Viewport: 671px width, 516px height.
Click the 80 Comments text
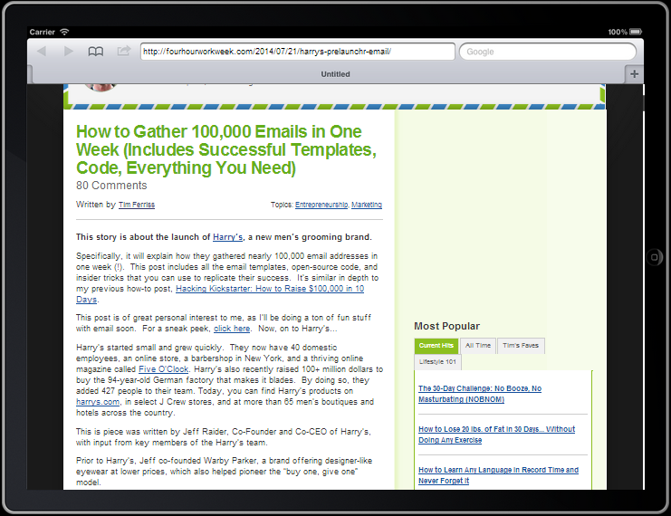[111, 186]
